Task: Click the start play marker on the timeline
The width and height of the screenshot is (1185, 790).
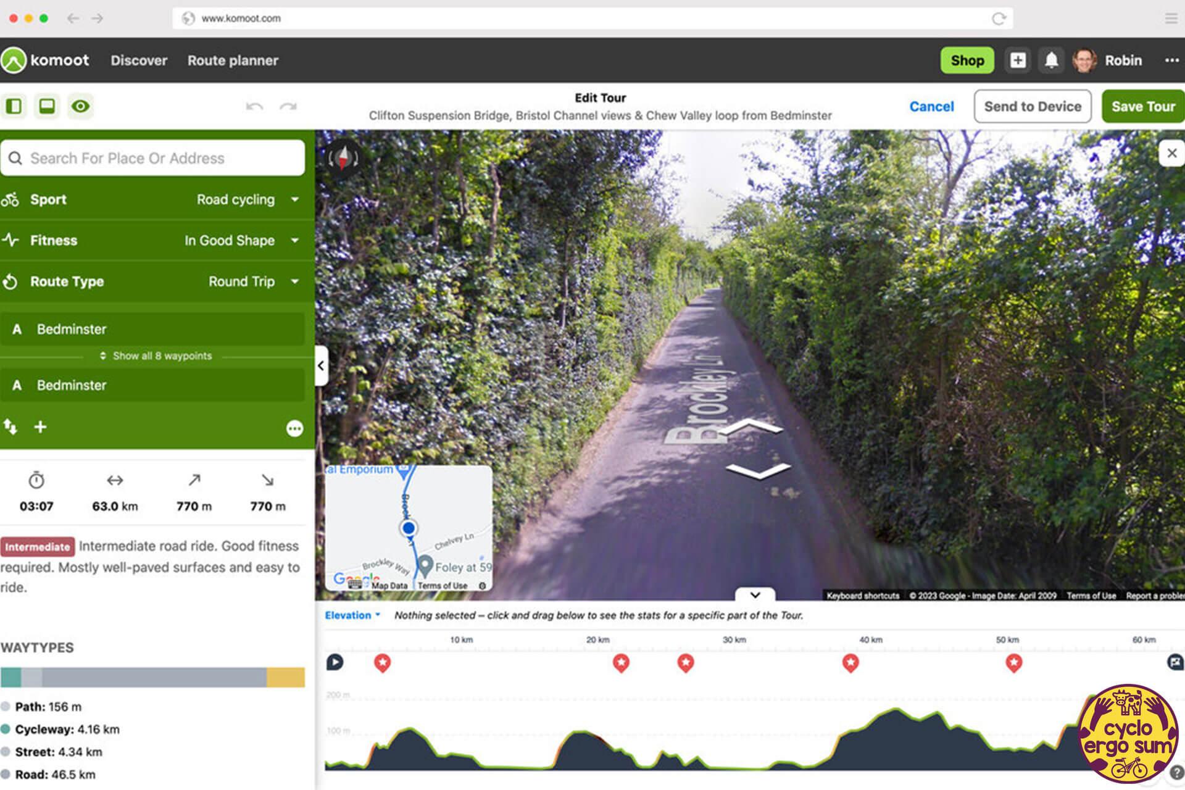Action: [x=335, y=662]
